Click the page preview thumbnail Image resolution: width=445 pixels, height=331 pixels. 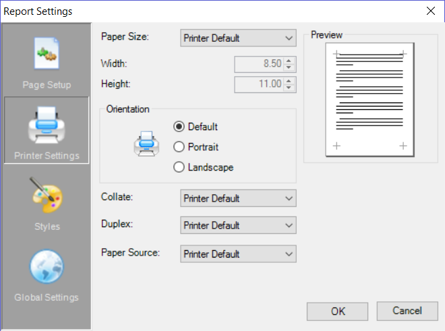[x=369, y=100]
